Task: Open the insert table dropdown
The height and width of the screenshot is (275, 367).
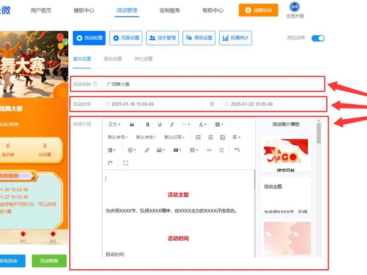Action: [194, 150]
